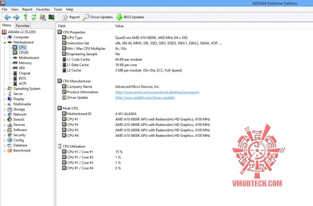Click the Network icon in tree
The height and width of the screenshot is (206, 313).
coord(10,115)
